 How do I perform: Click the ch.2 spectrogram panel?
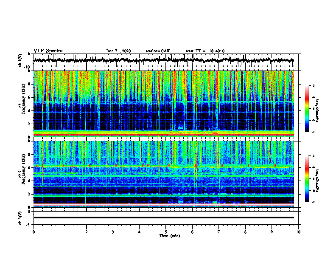(163, 174)
